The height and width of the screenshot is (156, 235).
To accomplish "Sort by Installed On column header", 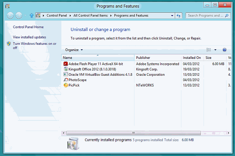I will [192, 58].
